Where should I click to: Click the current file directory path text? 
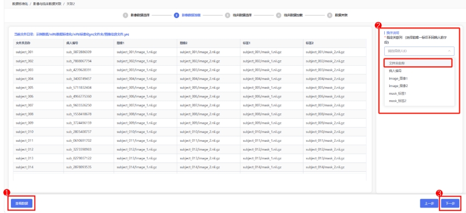click(x=72, y=34)
